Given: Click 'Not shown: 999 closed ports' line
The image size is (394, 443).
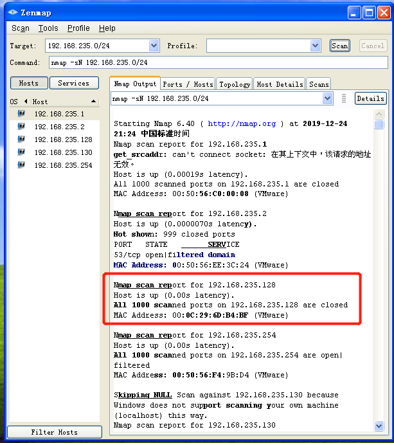Looking at the screenshot, I should [x=174, y=234].
